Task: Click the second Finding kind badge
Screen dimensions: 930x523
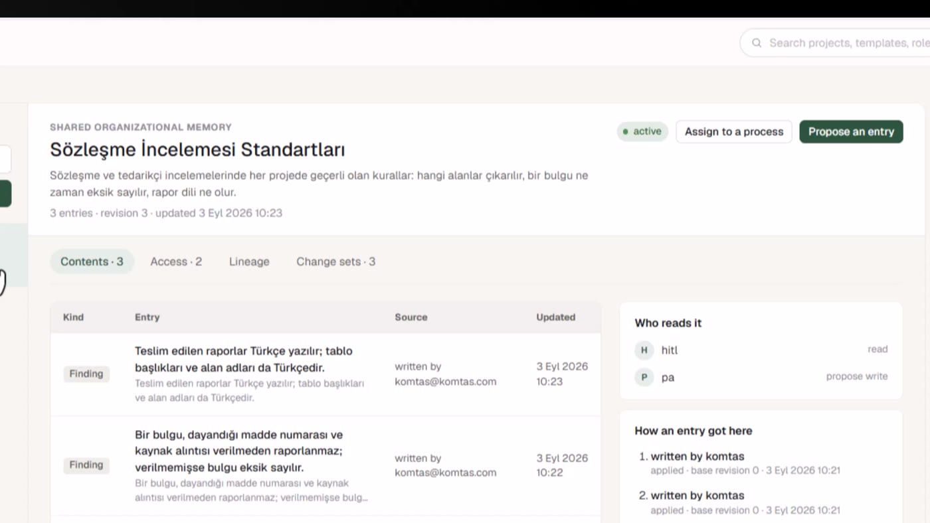Action: [x=86, y=465]
